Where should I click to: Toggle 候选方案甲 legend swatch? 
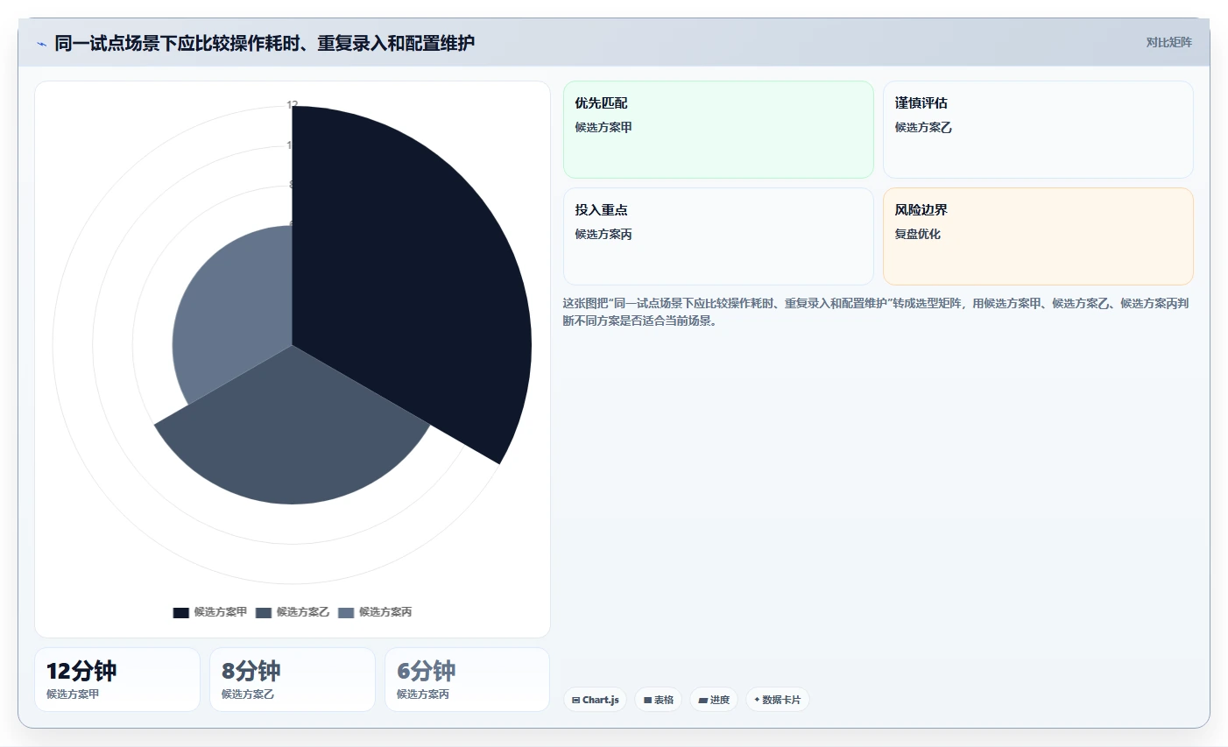tap(181, 612)
